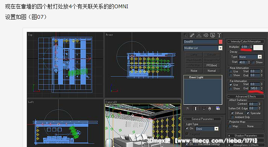Open Configure Modifier Sets icon
268x147 pixels.
[218, 108]
